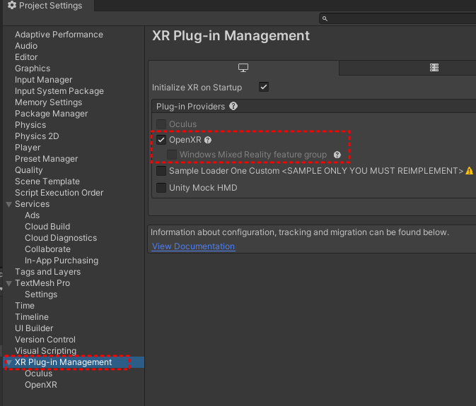Open Cloud Diagnostics service
Image resolution: width=476 pixels, height=406 pixels.
pos(61,238)
